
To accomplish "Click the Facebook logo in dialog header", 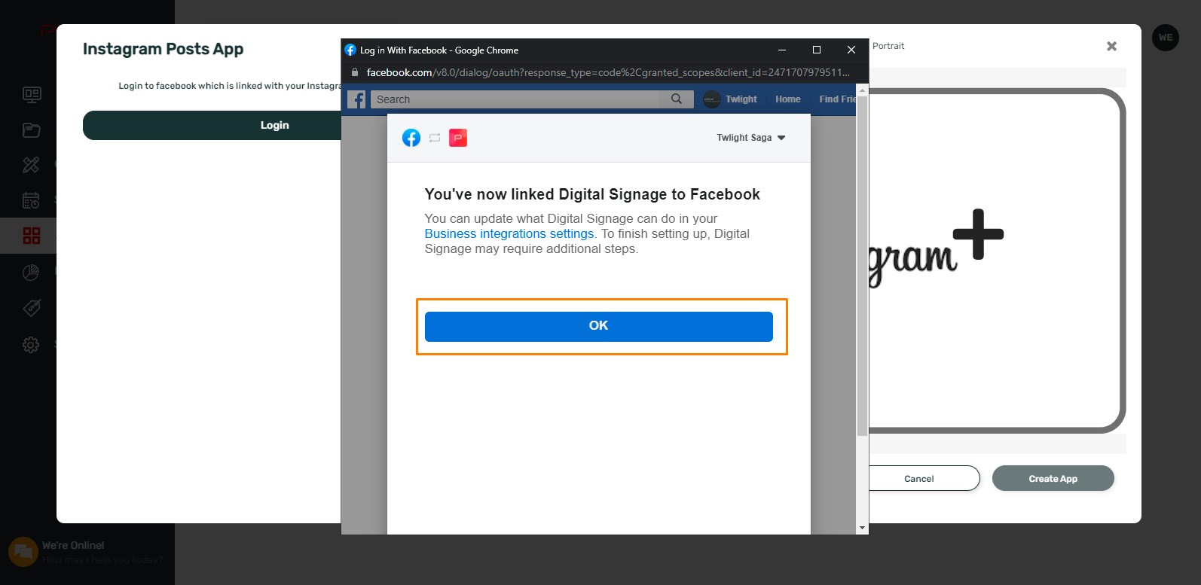I will (411, 138).
